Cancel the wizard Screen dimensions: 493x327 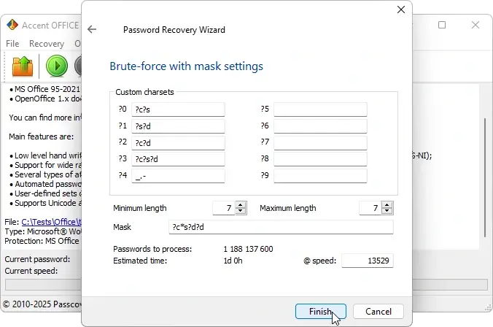coord(378,312)
